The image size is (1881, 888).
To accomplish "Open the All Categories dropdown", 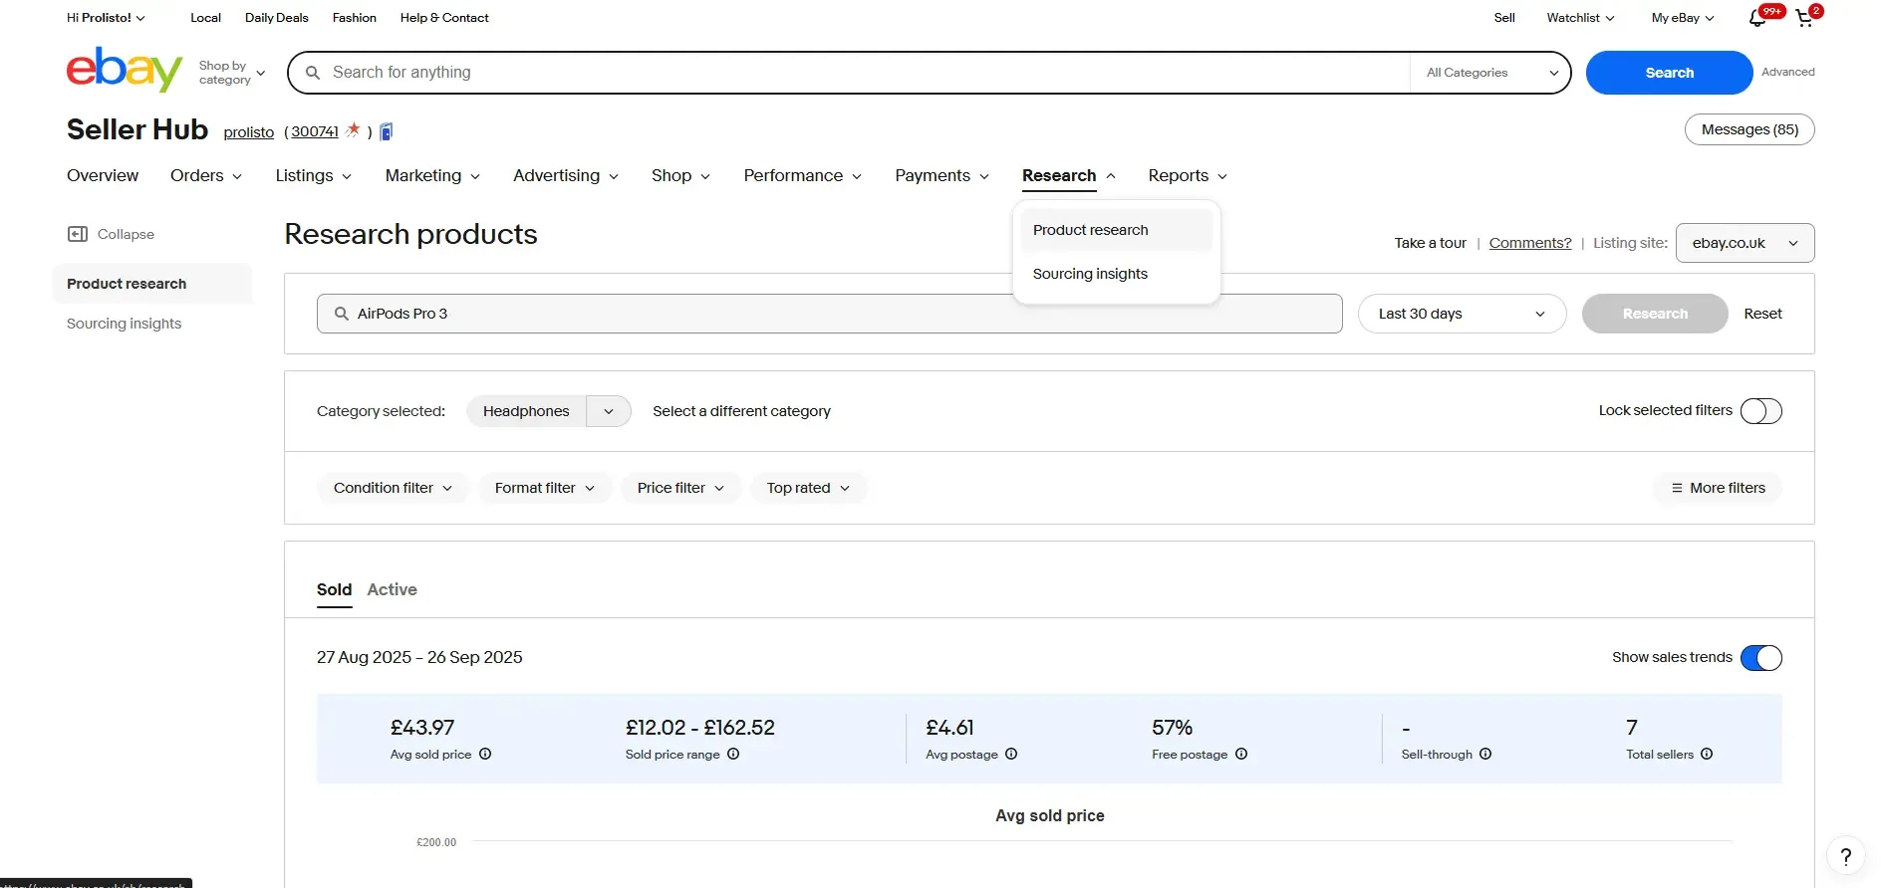I will pos(1491,73).
